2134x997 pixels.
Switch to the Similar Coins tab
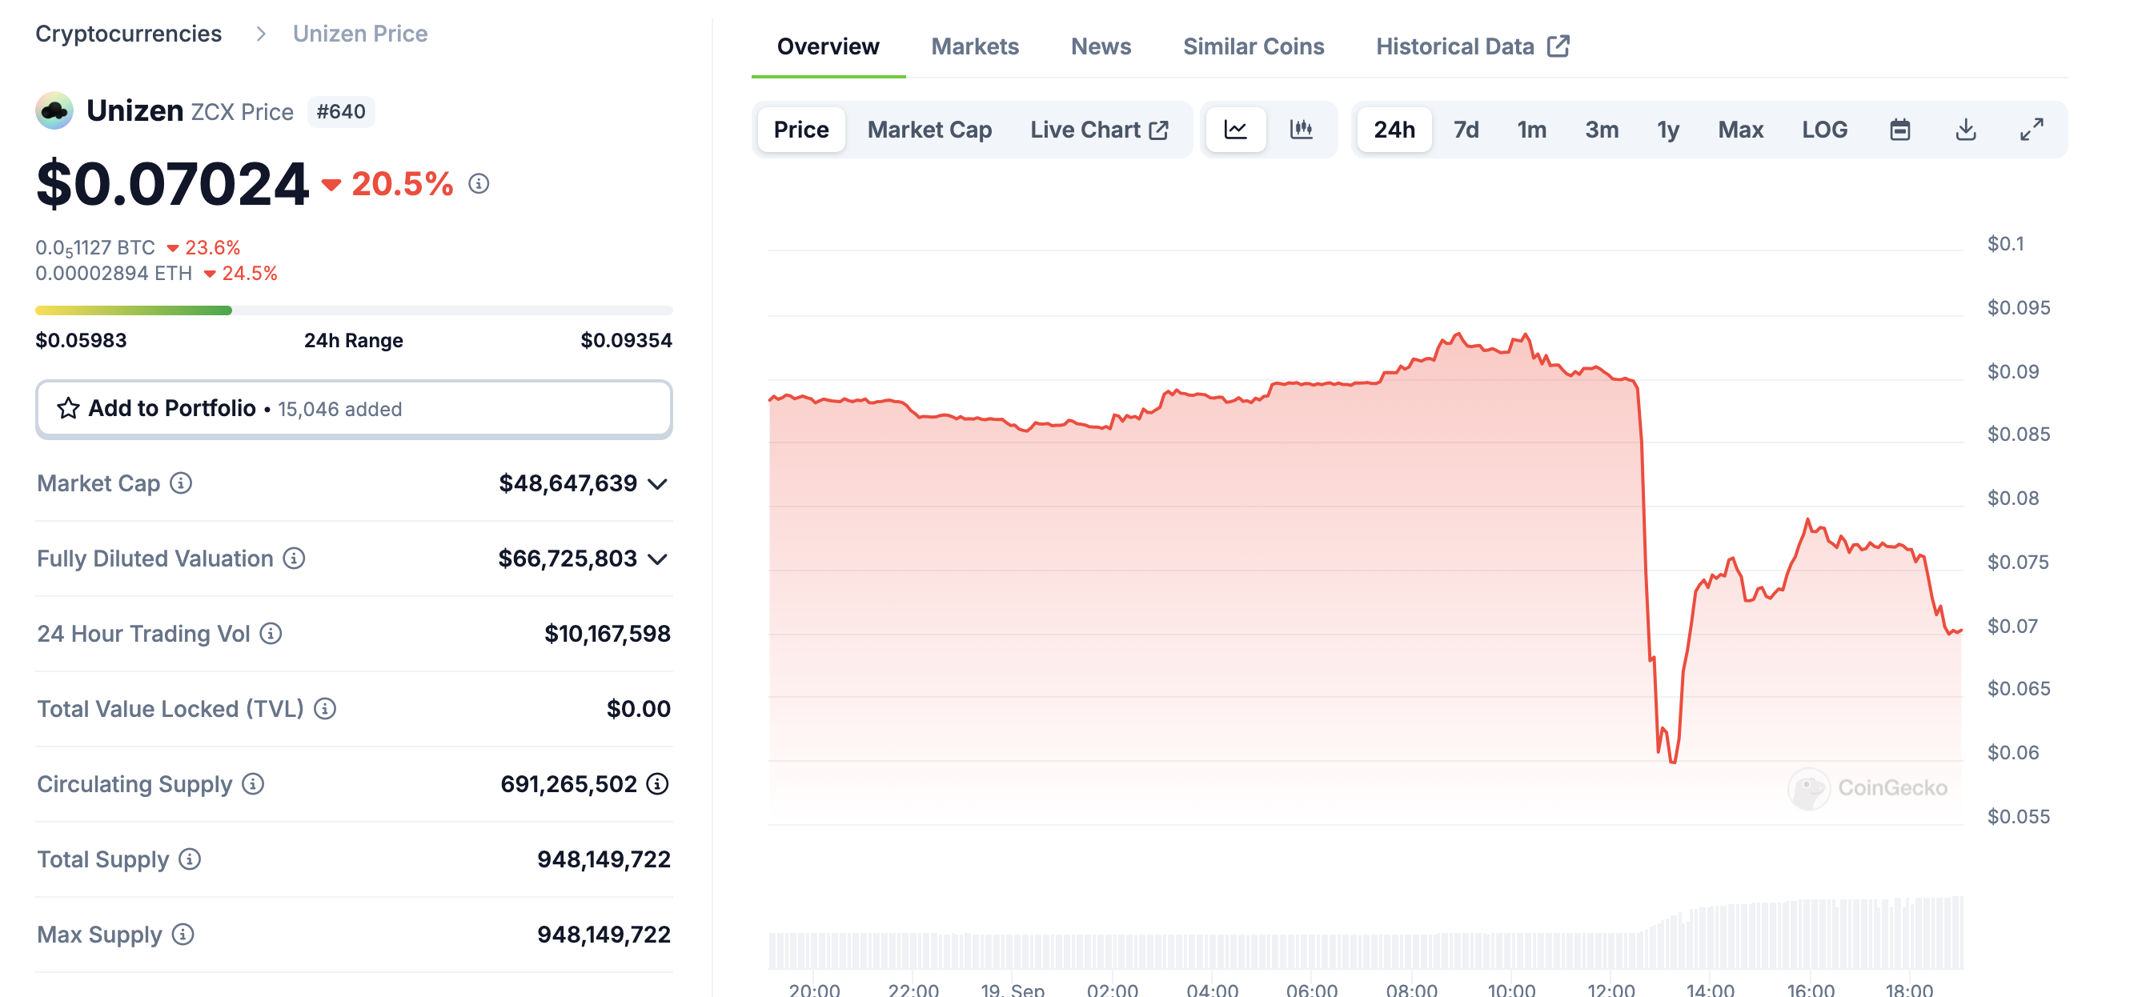(x=1253, y=46)
